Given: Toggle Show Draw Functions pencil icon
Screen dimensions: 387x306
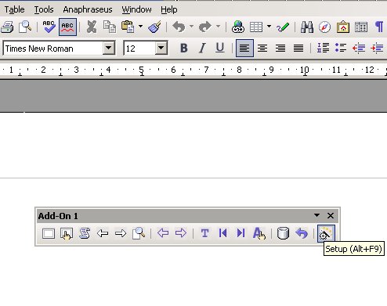Looking at the screenshot, I should (283, 27).
